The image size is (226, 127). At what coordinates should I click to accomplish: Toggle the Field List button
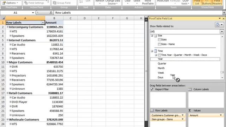pos(197,2)
